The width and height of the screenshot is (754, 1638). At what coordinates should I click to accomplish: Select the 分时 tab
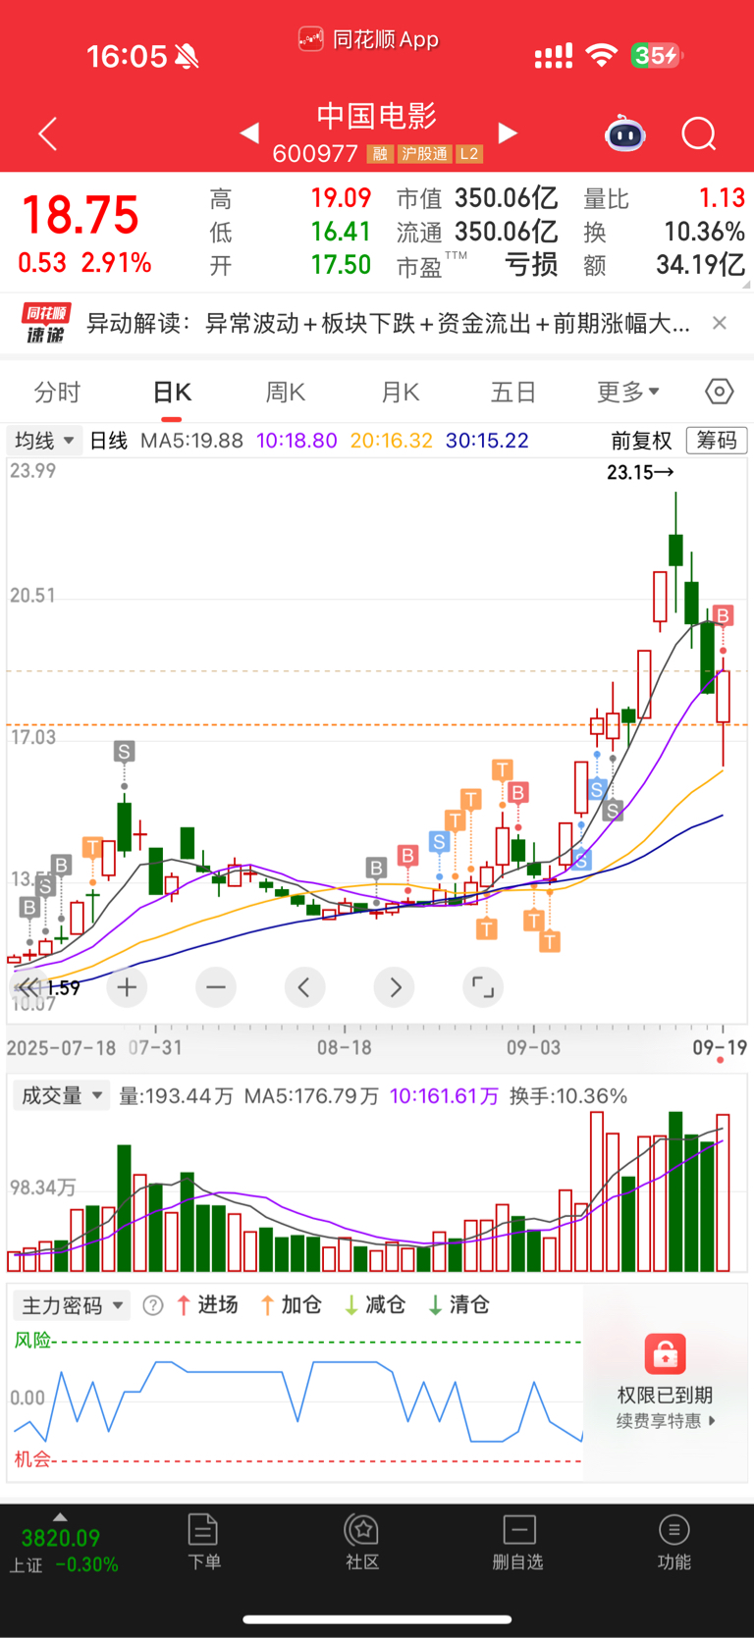[x=57, y=393]
